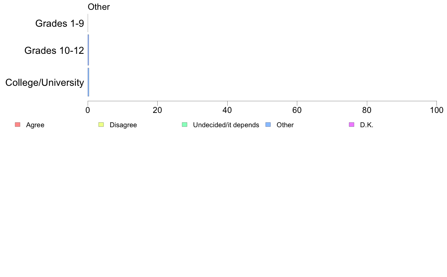
Task: Click the College/University blue bar
Action: pos(88,82)
